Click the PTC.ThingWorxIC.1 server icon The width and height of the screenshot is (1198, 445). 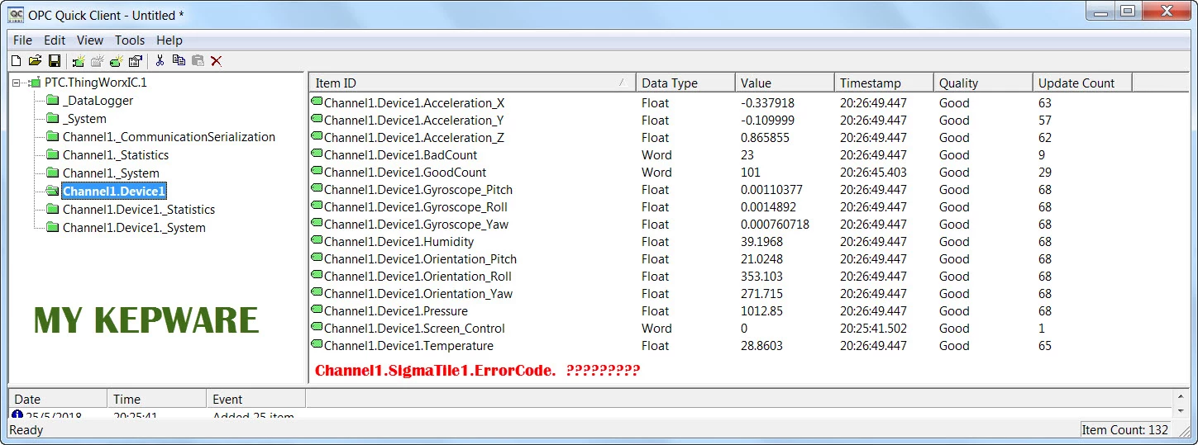(34, 83)
